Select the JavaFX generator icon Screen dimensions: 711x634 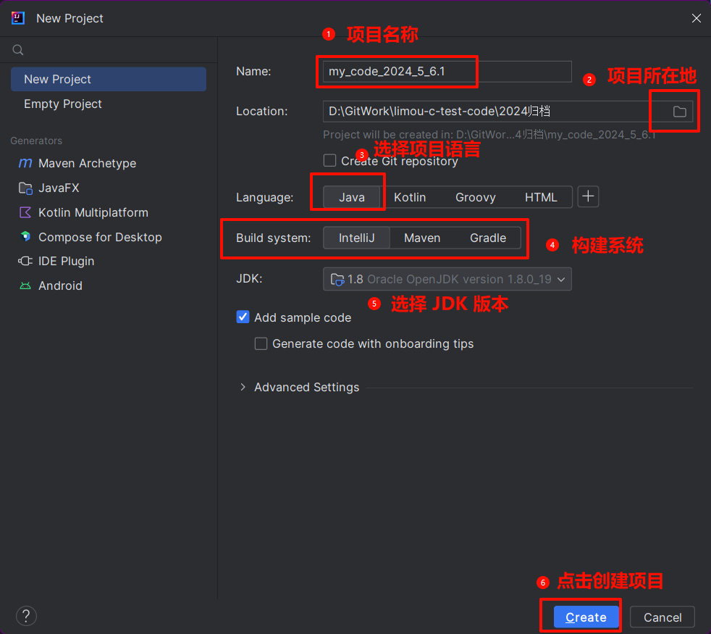pos(25,188)
